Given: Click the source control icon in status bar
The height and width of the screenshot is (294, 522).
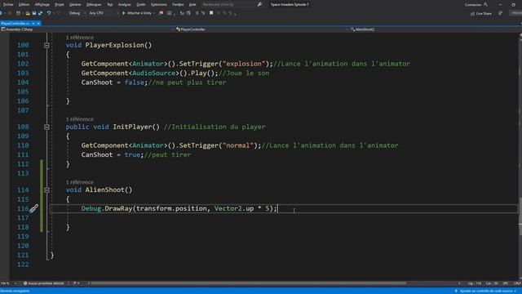Looking at the screenshot, I should [x=457, y=291].
